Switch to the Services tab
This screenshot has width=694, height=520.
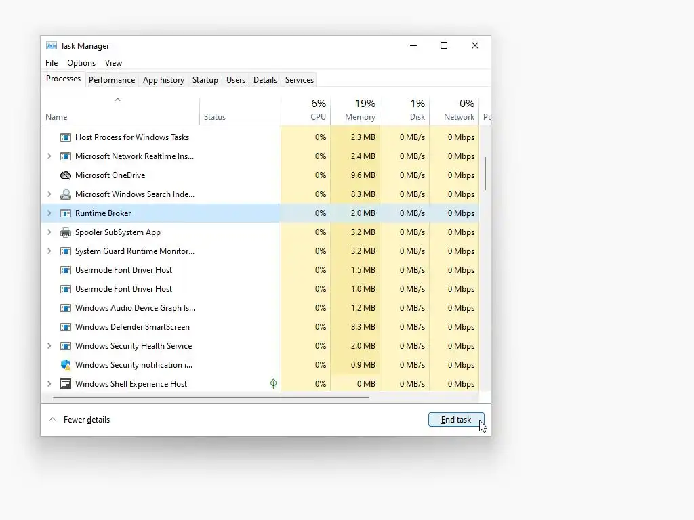(x=299, y=80)
